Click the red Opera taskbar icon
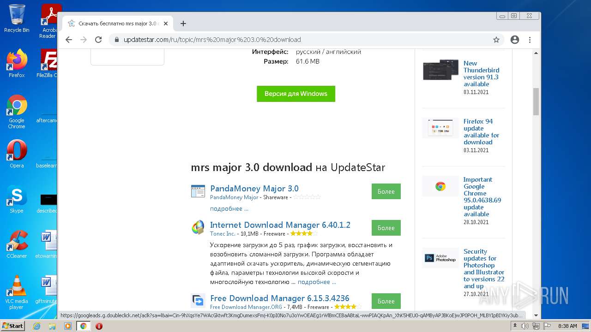591x332 pixels. pos(99,326)
